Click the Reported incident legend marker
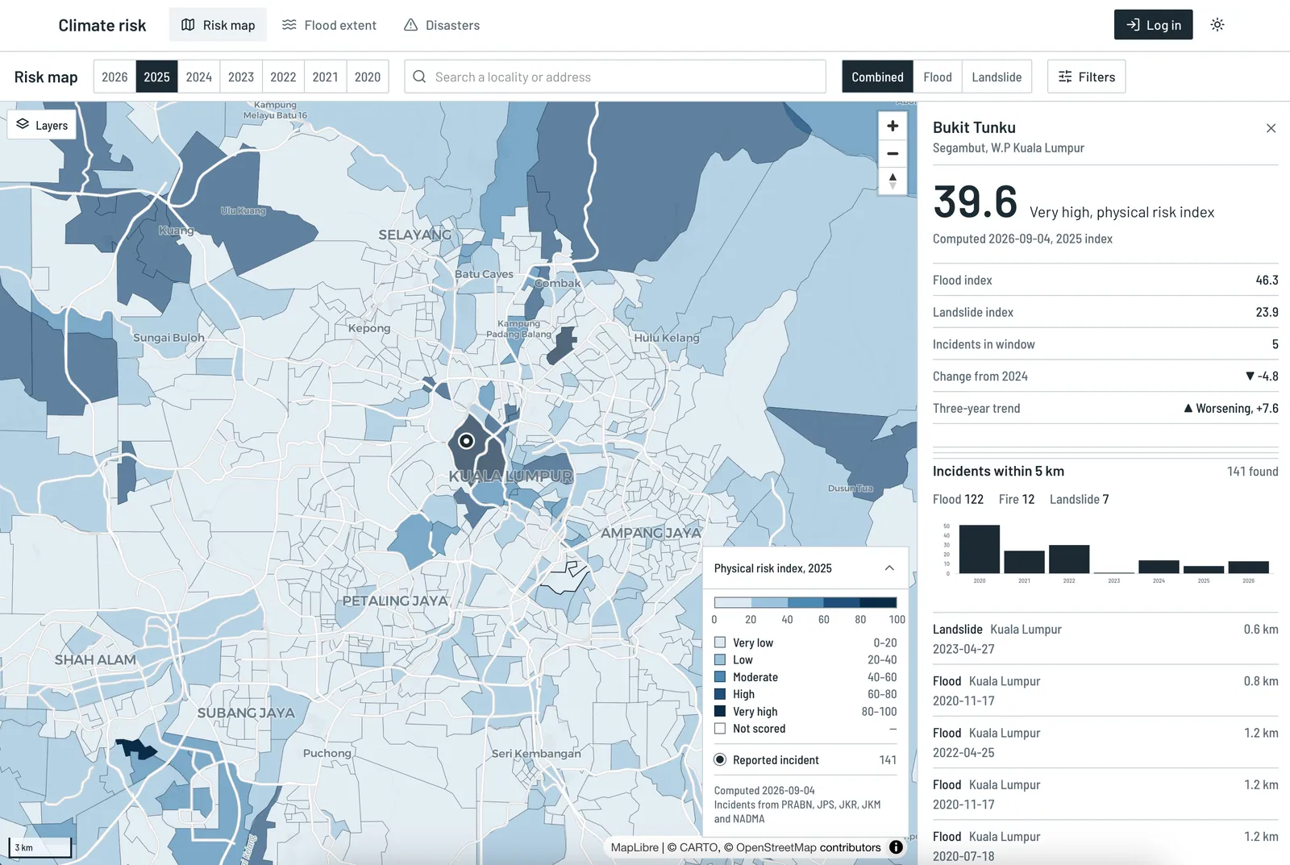Screen dimensions: 1290x865 (720, 759)
